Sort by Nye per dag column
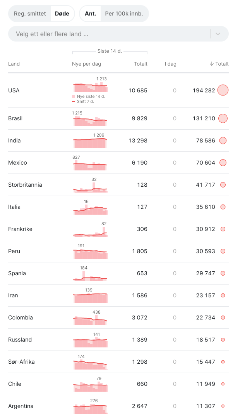 point(86,64)
